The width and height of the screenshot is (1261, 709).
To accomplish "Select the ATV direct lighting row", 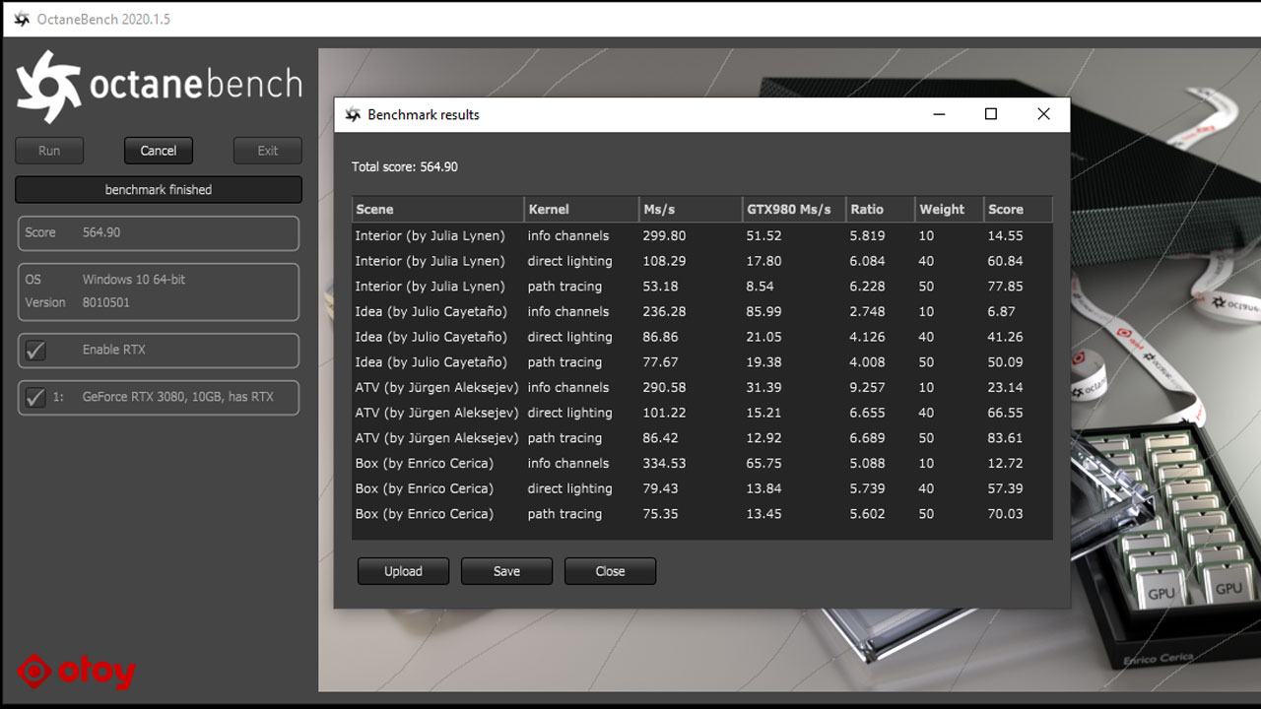I will pos(702,413).
